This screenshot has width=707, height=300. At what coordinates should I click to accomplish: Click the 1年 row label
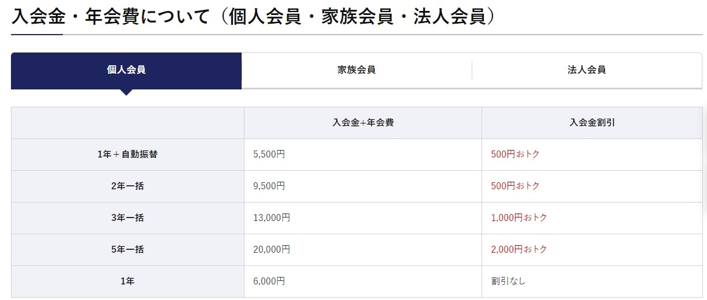[127, 282]
